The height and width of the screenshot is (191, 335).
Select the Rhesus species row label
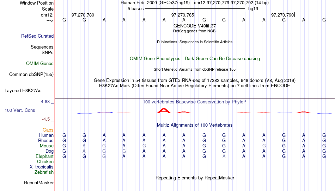tap(46, 140)
